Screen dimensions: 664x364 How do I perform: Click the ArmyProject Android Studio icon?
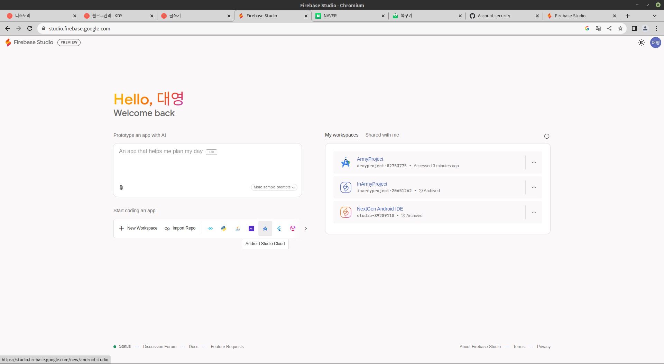(x=346, y=162)
